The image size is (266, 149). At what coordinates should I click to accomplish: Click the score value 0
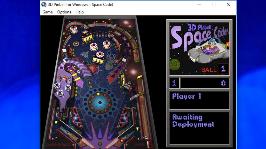coord(223,83)
